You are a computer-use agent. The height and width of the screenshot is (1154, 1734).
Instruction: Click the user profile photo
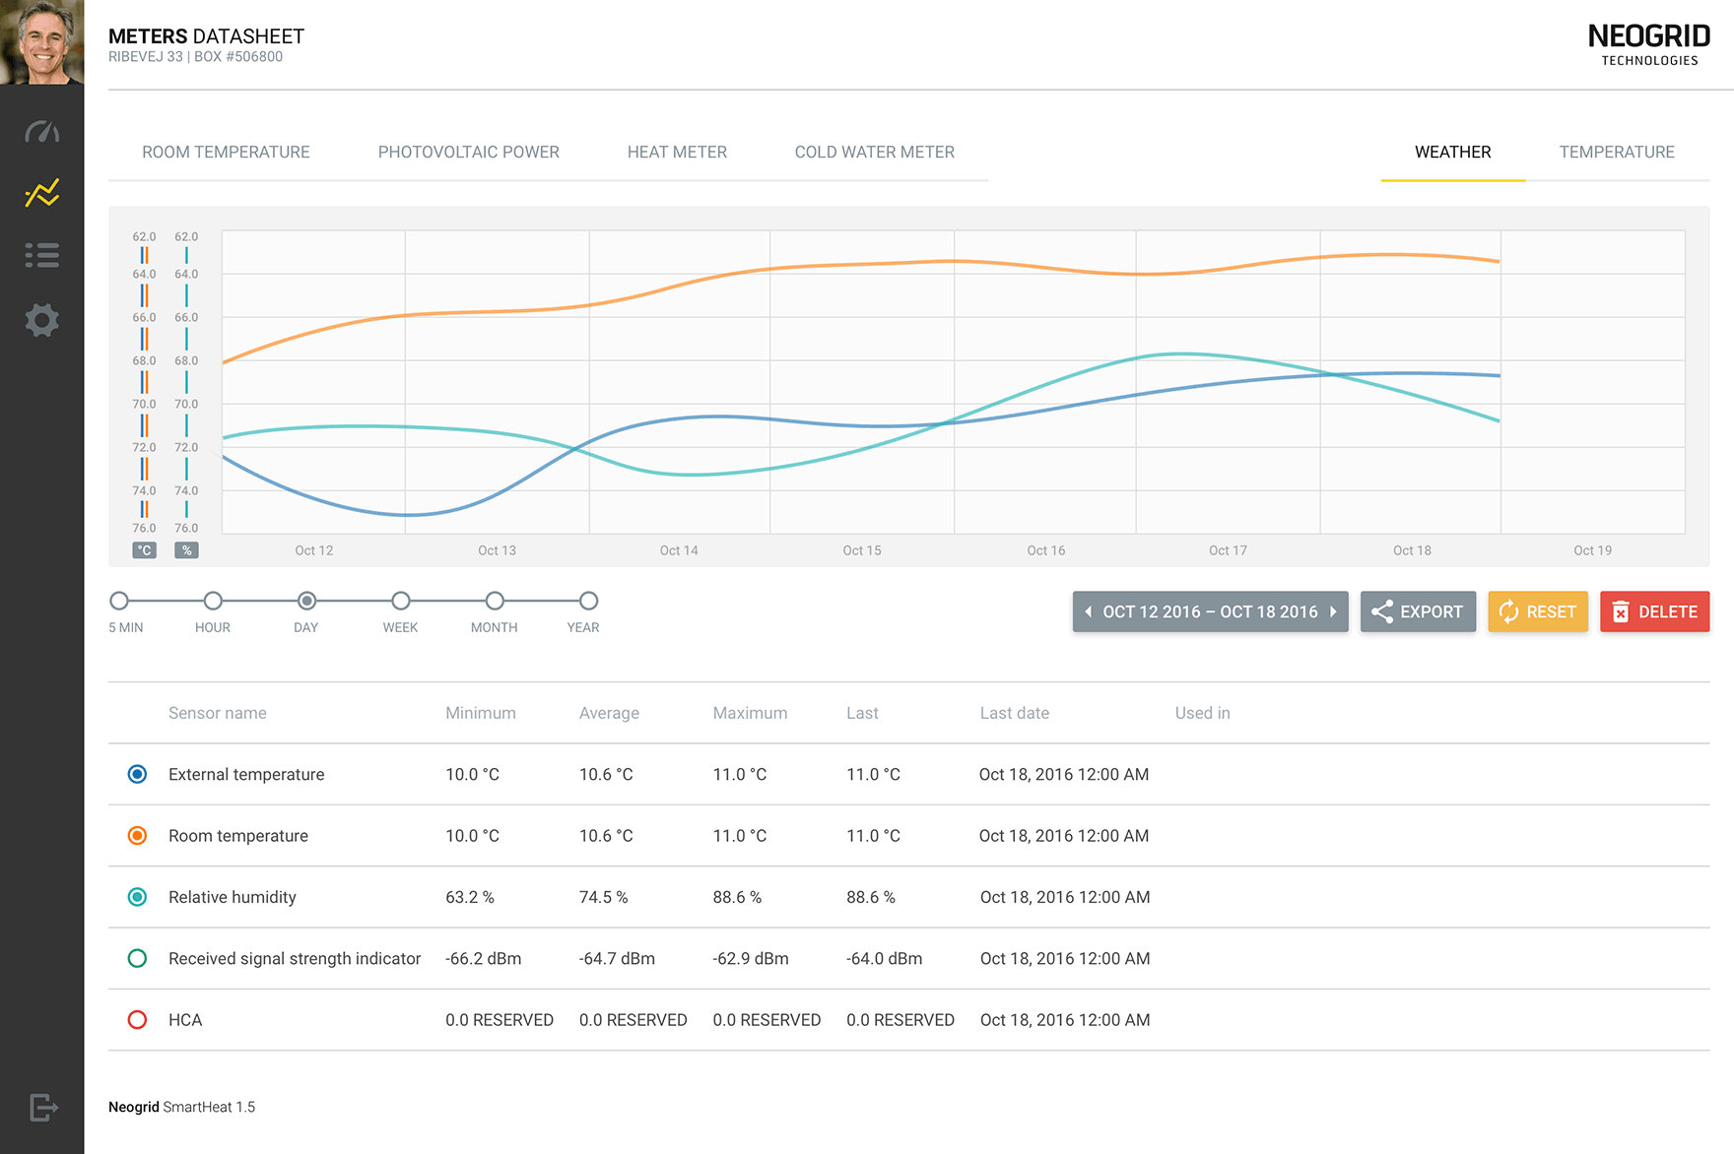pos(41,42)
